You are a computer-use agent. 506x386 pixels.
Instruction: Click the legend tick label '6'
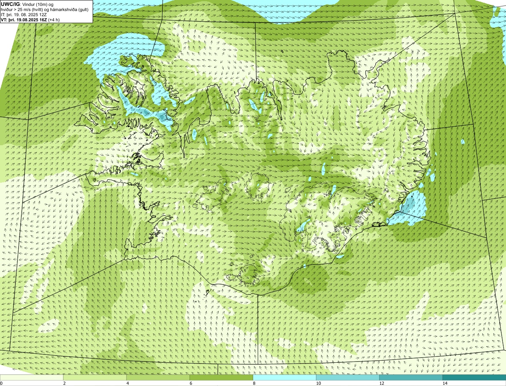click(x=191, y=383)
